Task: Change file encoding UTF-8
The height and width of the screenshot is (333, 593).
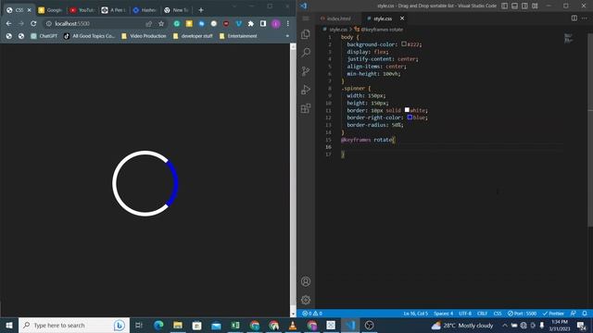Action: tap(465, 314)
